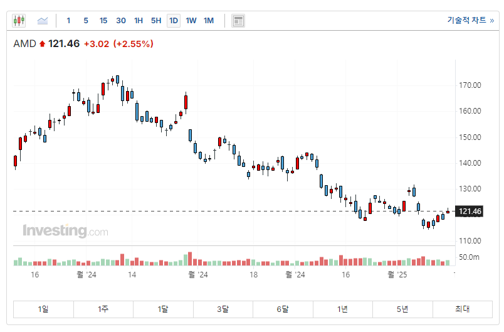Image resolution: width=504 pixels, height=332 pixels.
Task: Set the 1-minute interval
Action: [x=68, y=21]
